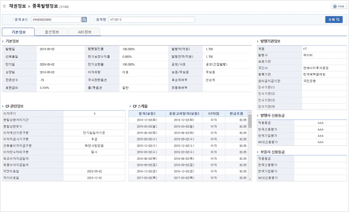Image resolution: width=349 pixels, height=212 pixels.
Task: Click the 이자유형 value 이표
Action: pyautogui.click(x=125, y=72)
